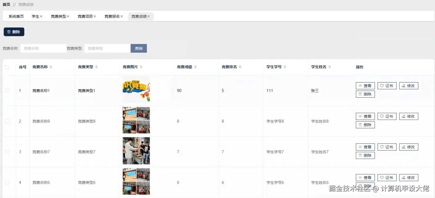Open the 竞赛名称1 quiz contest image
This screenshot has width=435, height=198.
tap(136, 90)
